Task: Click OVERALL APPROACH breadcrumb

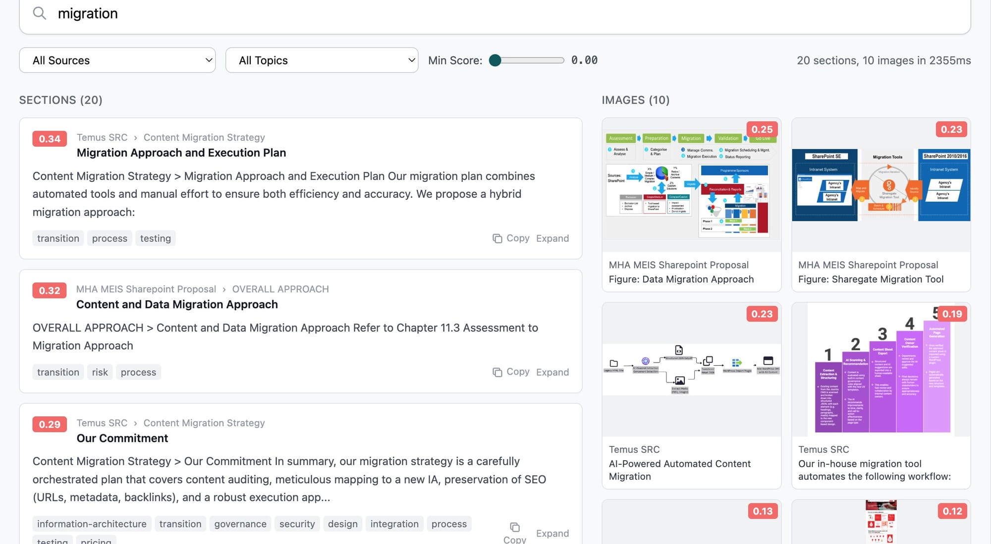Action: tap(280, 289)
